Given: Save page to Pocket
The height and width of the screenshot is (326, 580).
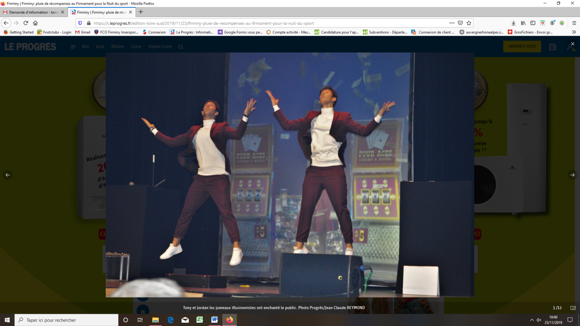Looking at the screenshot, I should (x=460, y=23).
